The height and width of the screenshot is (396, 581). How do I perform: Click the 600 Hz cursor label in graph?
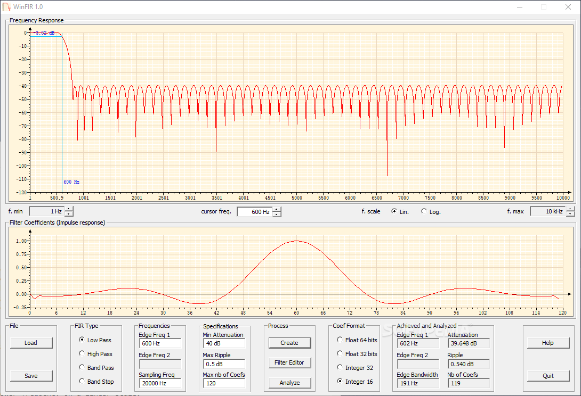coord(71,181)
